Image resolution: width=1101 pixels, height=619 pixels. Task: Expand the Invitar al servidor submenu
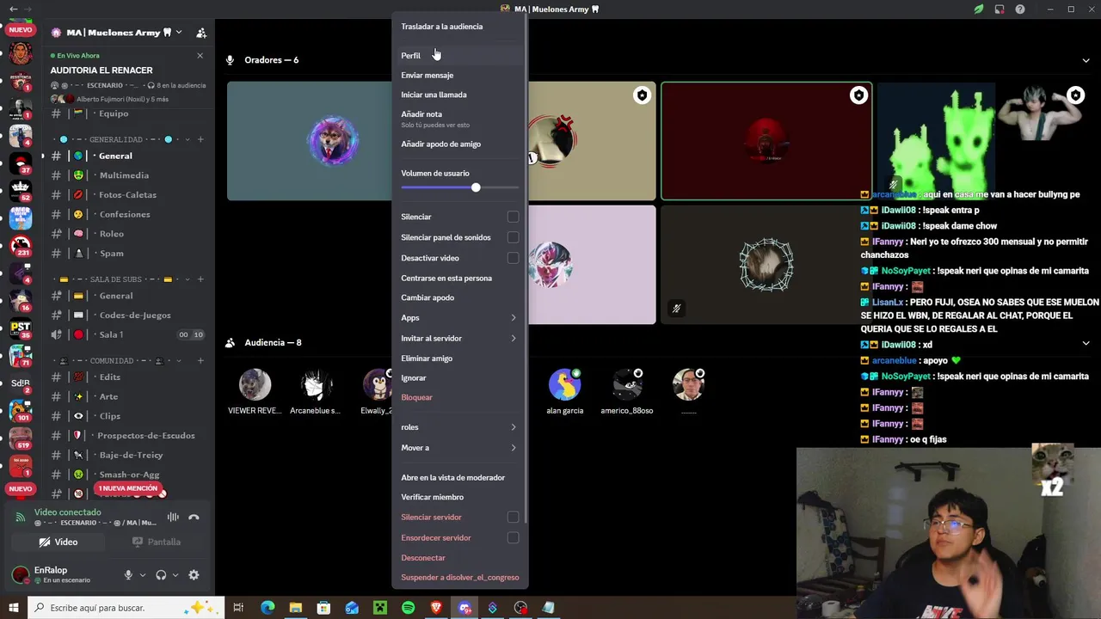coord(459,338)
